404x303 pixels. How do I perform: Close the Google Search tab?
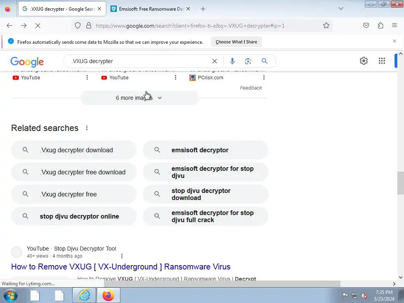[99, 9]
